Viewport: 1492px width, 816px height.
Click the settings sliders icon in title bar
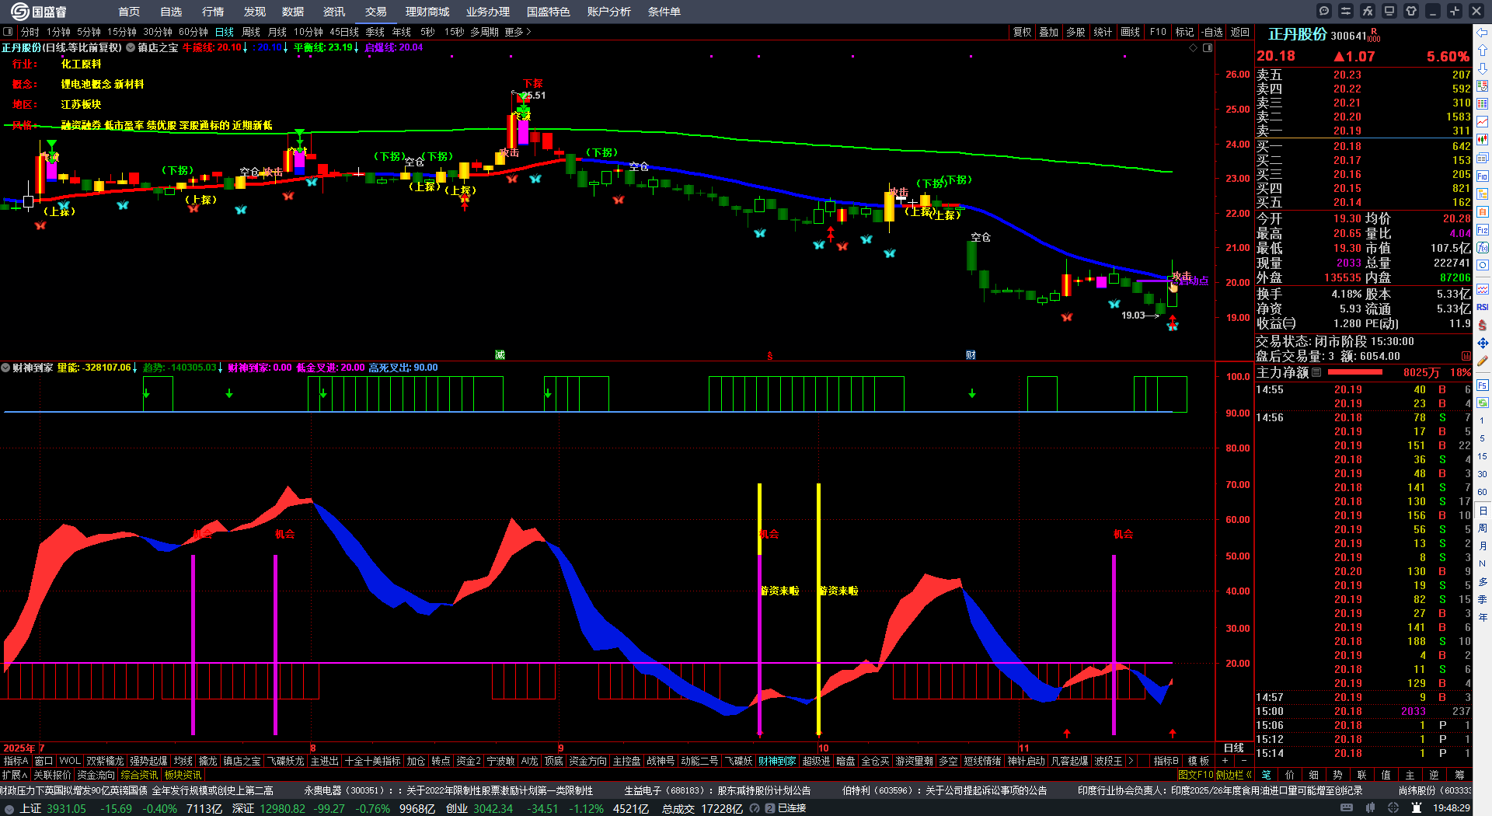1346,11
